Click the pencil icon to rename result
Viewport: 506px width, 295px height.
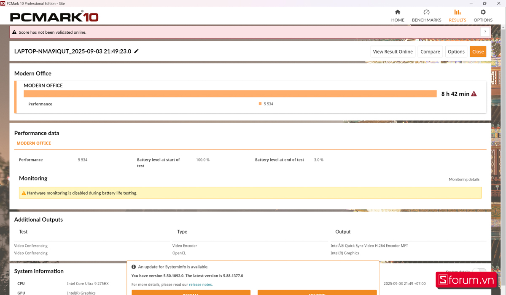click(136, 51)
